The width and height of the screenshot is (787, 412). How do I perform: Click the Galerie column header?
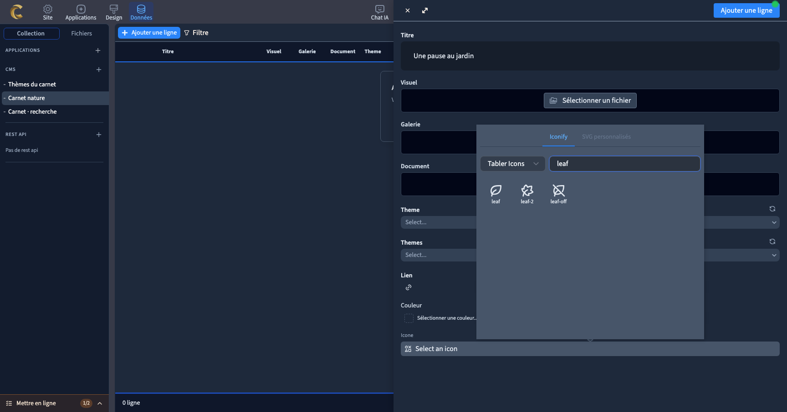(307, 51)
